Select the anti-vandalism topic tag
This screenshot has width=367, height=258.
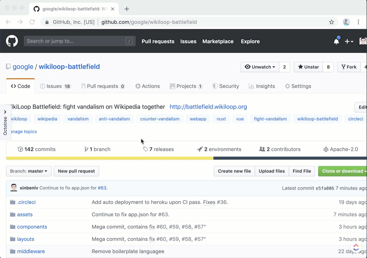114,119
